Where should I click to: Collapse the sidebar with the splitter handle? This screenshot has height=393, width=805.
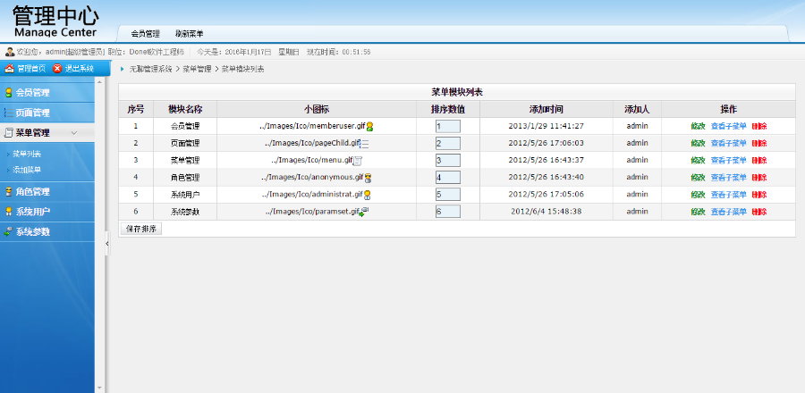pyautogui.click(x=107, y=243)
